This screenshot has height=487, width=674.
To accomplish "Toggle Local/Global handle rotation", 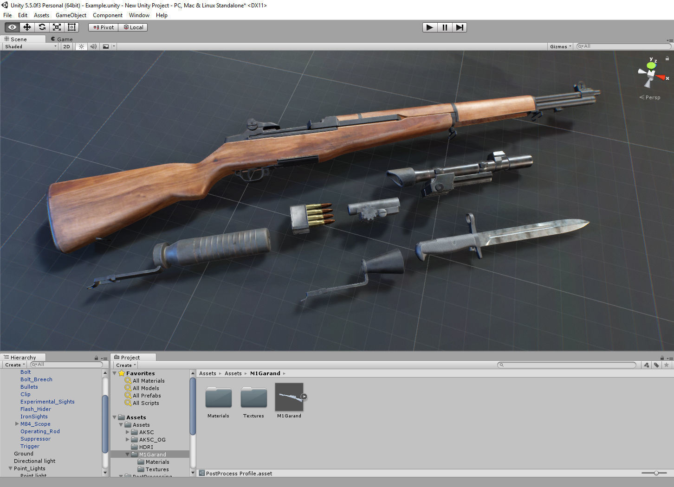I will (x=133, y=27).
